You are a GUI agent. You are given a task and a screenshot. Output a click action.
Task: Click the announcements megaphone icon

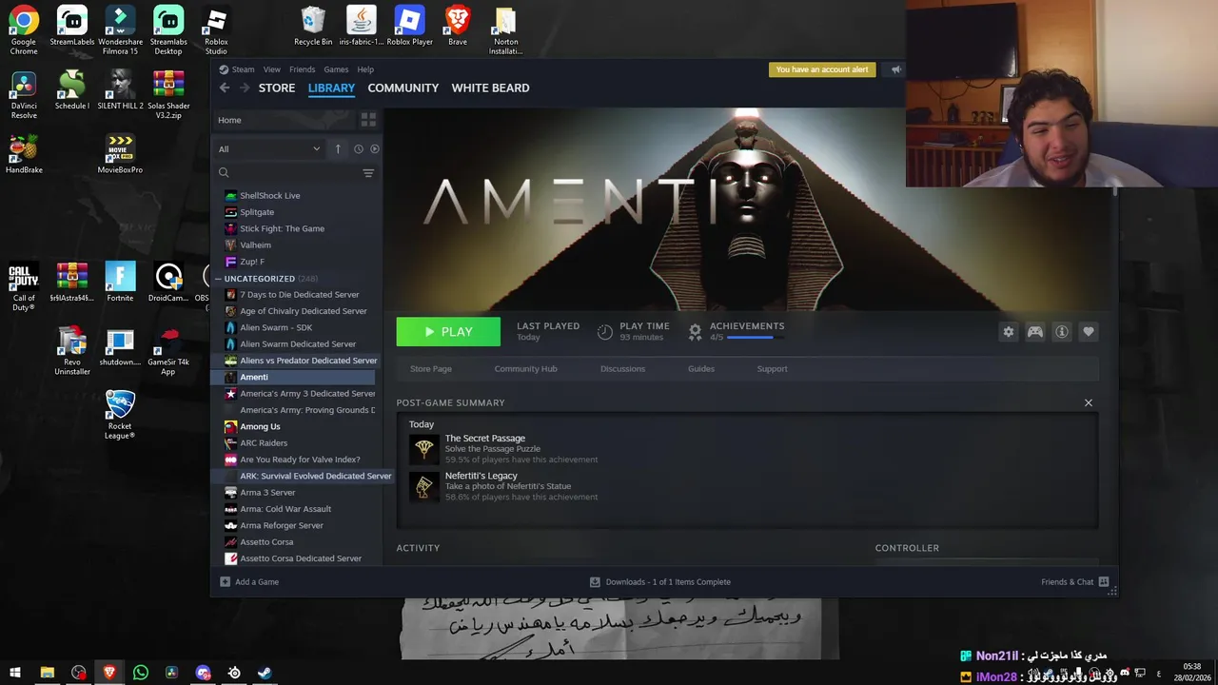tap(895, 69)
